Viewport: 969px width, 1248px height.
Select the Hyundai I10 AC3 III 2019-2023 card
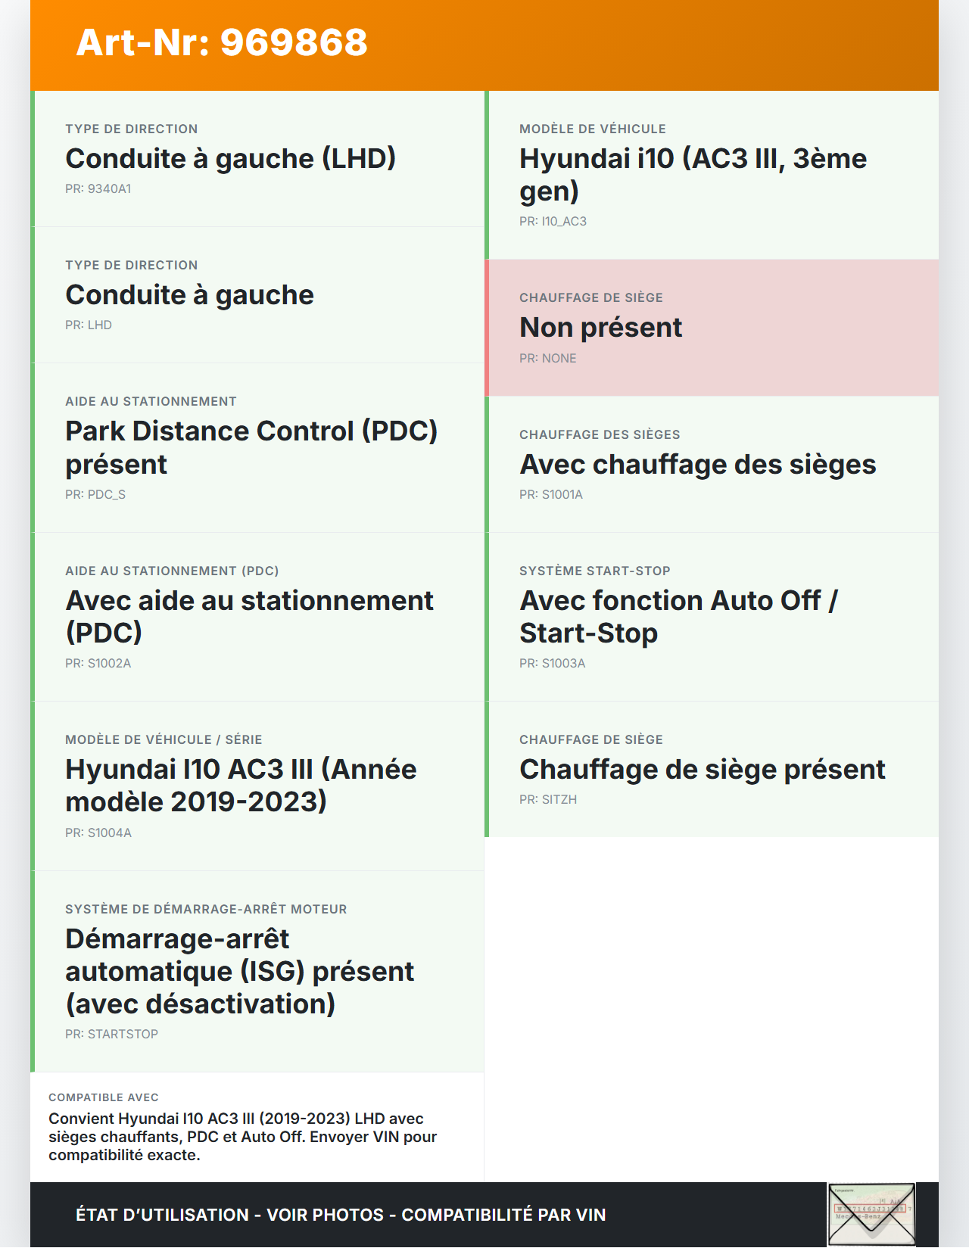257,785
